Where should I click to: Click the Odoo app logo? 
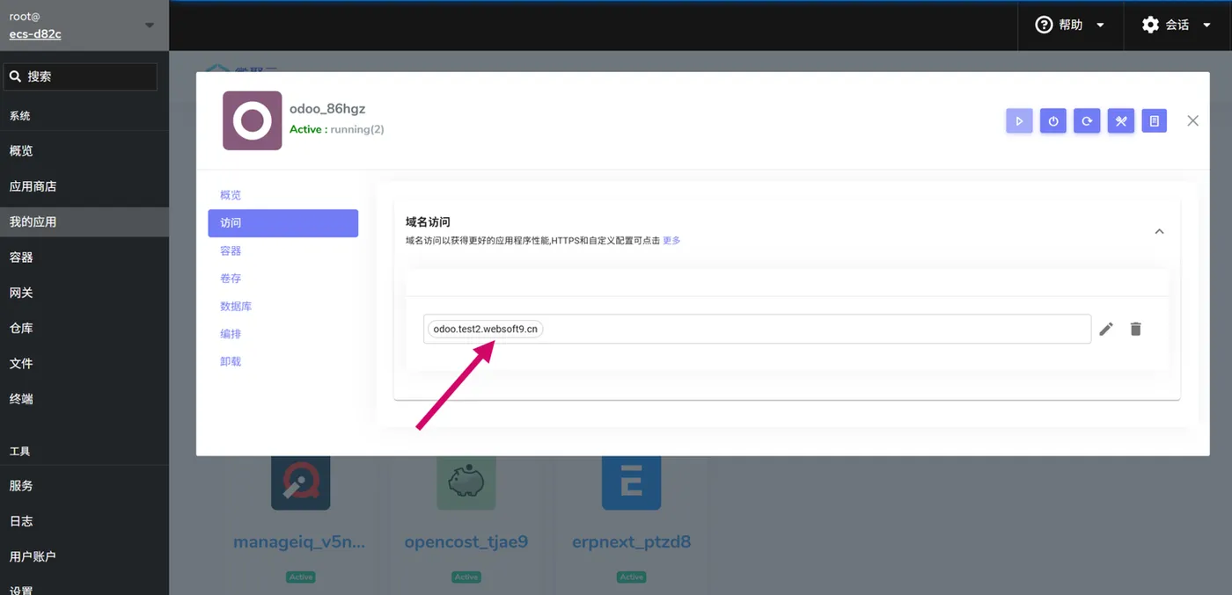(253, 120)
